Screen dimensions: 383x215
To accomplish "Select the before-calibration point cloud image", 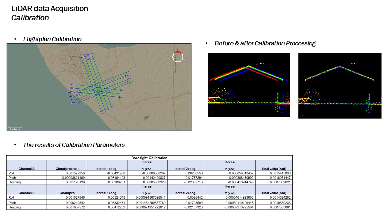I will [x=249, y=85].
